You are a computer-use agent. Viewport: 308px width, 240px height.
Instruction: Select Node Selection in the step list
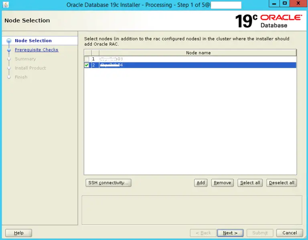33,41
